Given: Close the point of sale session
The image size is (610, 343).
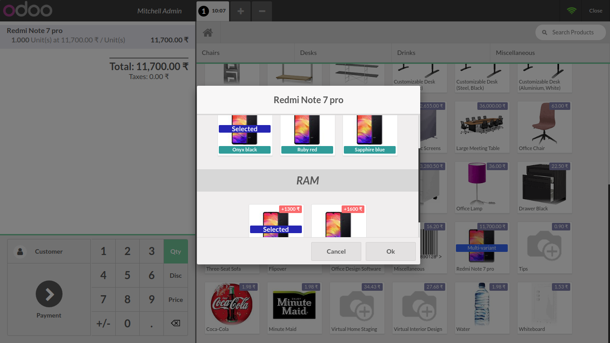Looking at the screenshot, I should (596, 11).
